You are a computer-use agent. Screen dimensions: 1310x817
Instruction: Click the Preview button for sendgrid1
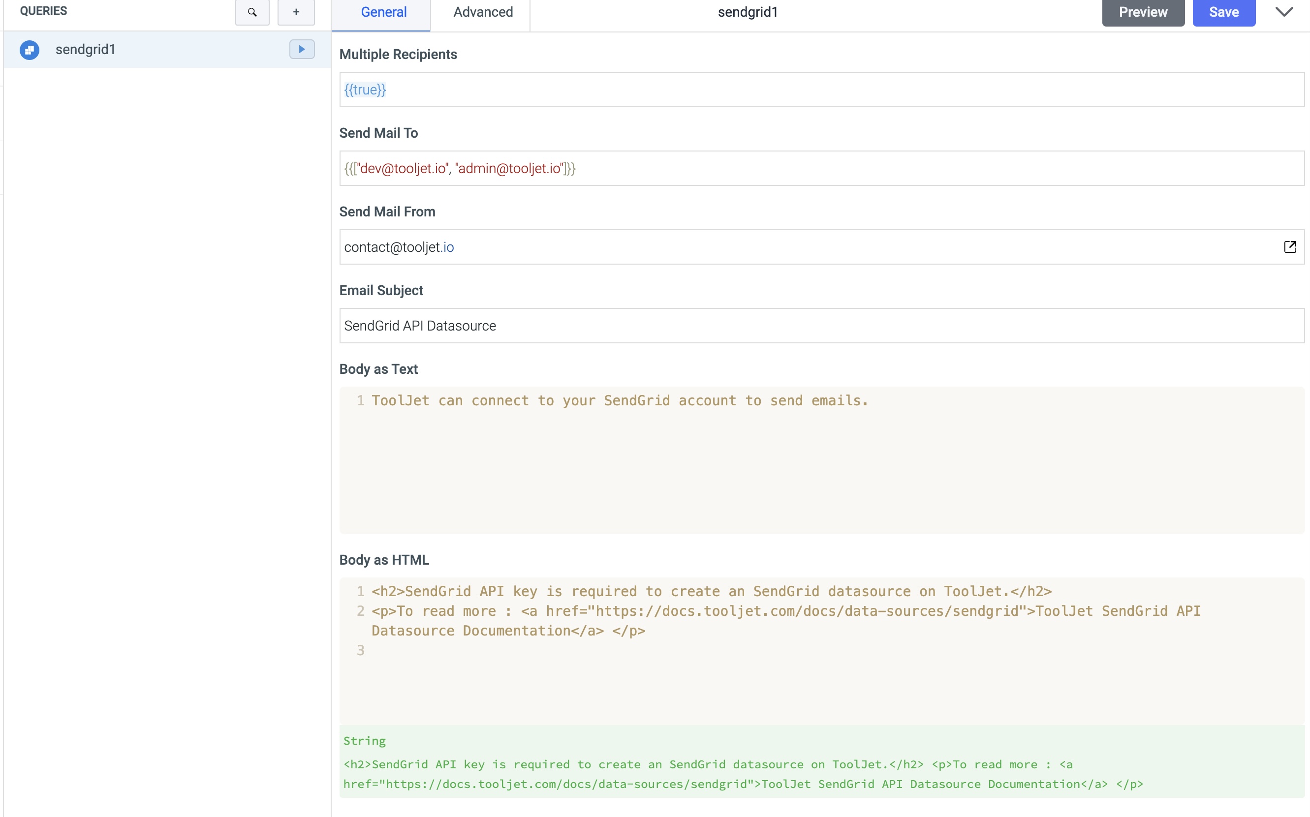[1143, 11]
